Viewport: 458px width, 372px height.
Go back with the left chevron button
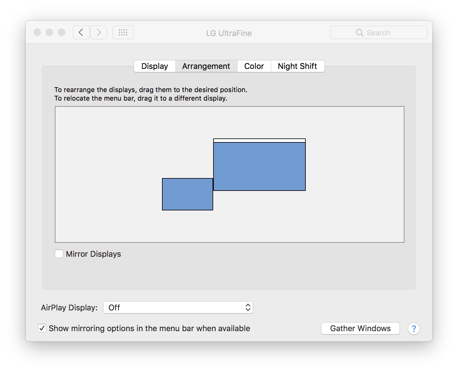point(81,32)
